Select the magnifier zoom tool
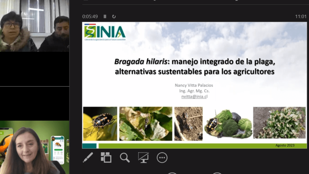309x174 pixels. (125, 157)
